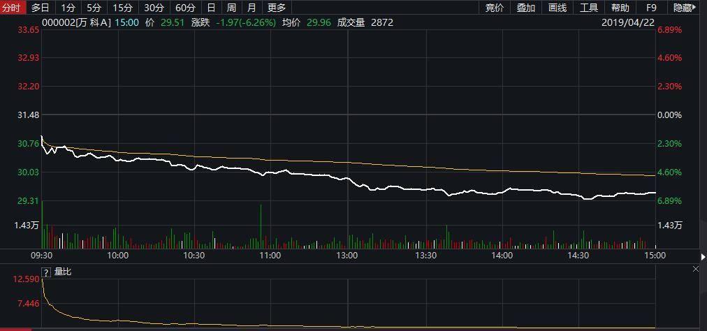Image resolution: width=707 pixels, height=331 pixels.
Task: Click the question mark icon beside 量比
Action: click(x=46, y=272)
